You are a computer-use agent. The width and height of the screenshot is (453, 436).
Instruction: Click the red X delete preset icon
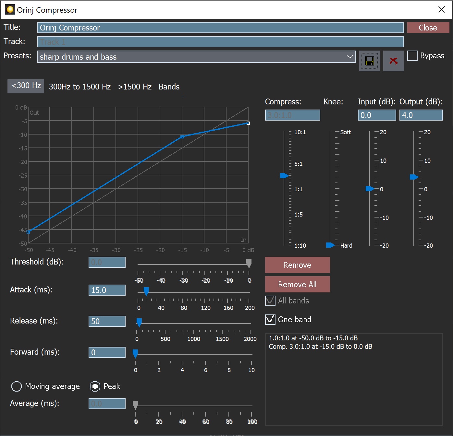pyautogui.click(x=393, y=61)
